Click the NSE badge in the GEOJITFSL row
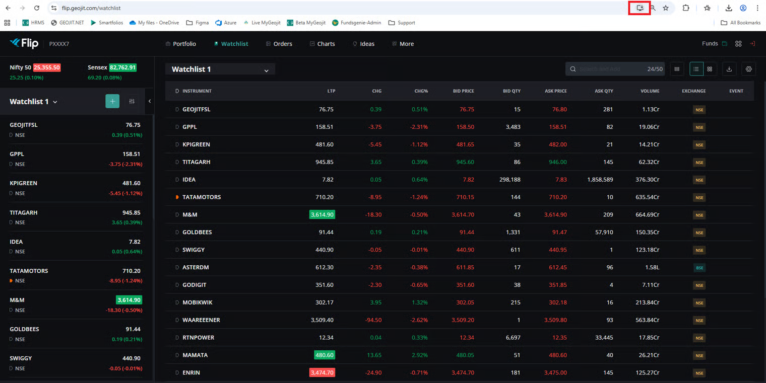This screenshot has width=766, height=383. (699, 110)
